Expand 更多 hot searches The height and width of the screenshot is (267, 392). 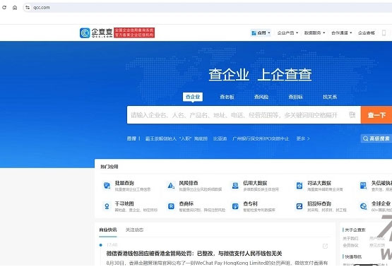pos(303,138)
